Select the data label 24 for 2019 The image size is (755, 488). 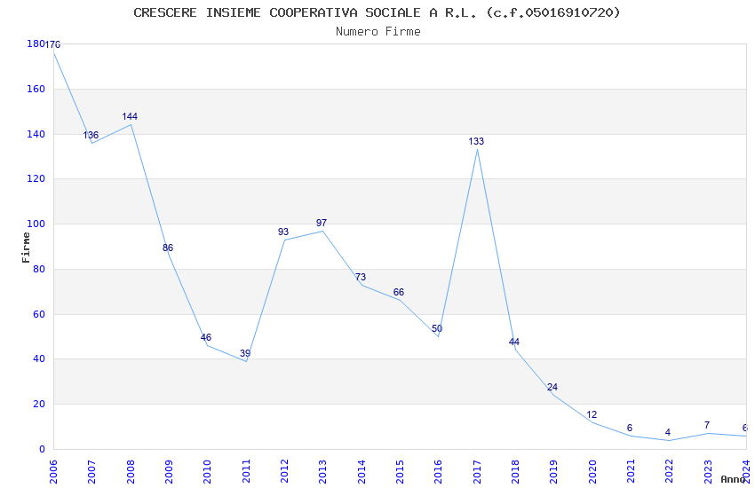click(x=552, y=387)
